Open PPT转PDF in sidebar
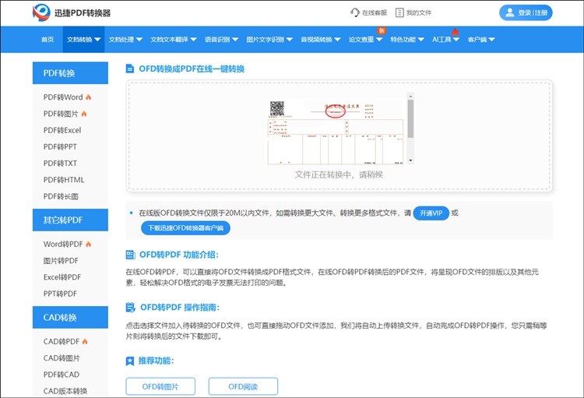This screenshot has width=584, height=398. (60, 294)
